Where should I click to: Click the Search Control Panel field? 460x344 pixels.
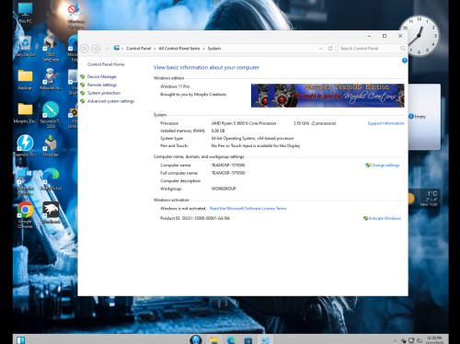pyautogui.click(x=372, y=49)
